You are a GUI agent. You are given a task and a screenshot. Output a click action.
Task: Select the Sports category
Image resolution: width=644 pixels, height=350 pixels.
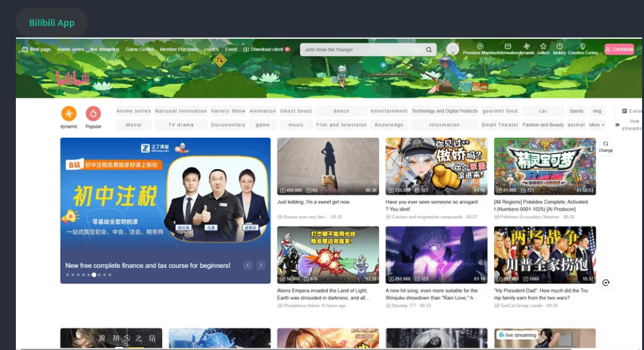coord(576,111)
